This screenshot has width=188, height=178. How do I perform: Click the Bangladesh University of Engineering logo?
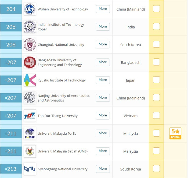click(x=30, y=62)
